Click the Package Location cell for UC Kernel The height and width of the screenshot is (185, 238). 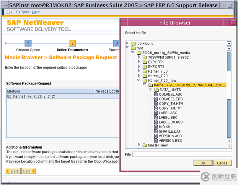[107, 96]
